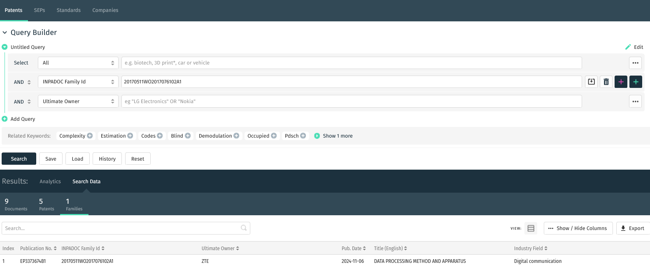Add the Pdsch related keyword
Viewport: 650px width, 267px height.
tap(303, 136)
